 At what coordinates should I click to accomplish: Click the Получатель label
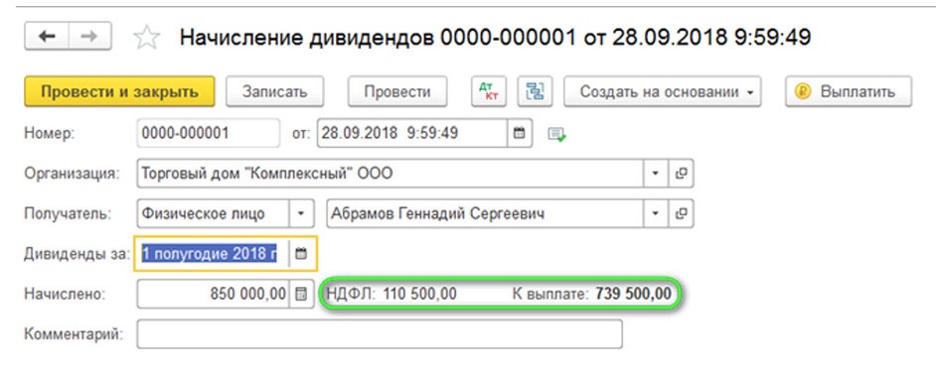coord(68,214)
